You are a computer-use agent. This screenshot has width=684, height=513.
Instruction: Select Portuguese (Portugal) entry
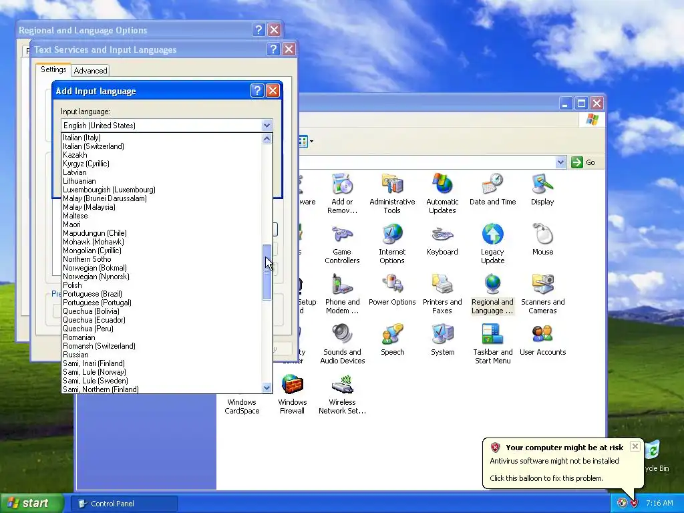[x=162, y=303]
